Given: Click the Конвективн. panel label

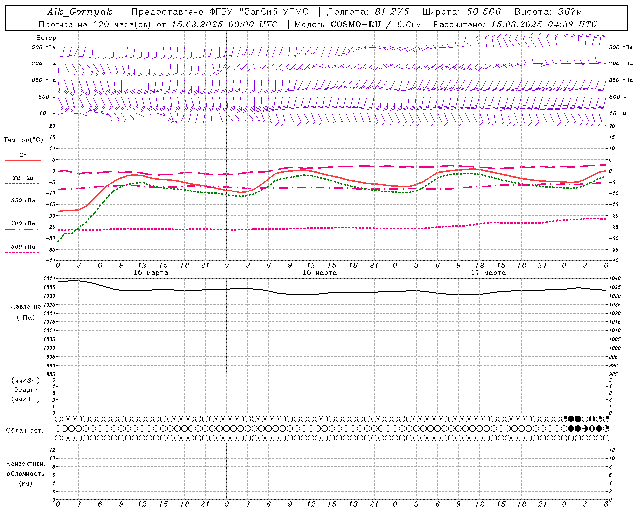Looking at the screenshot, I should (26, 463).
